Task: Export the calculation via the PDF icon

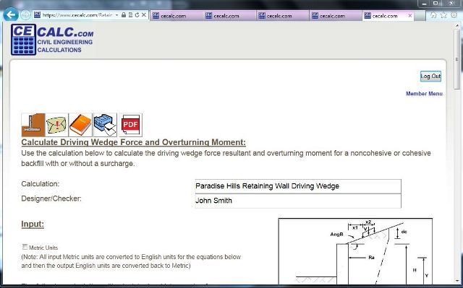Action: [130, 125]
